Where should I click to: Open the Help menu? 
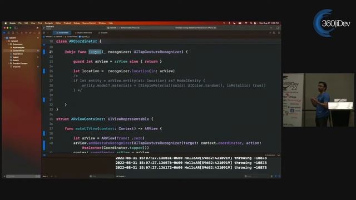click(x=111, y=23)
